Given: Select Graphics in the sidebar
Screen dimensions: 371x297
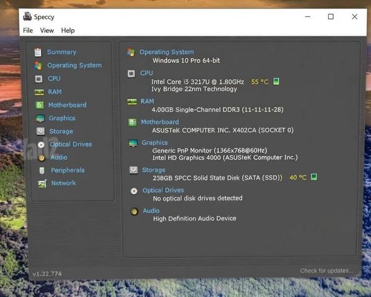Looking at the screenshot, I should coord(62,118).
